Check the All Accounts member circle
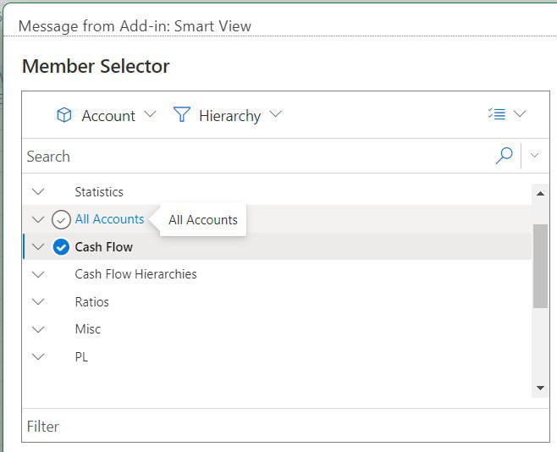The width and height of the screenshot is (557, 452). coord(61,220)
